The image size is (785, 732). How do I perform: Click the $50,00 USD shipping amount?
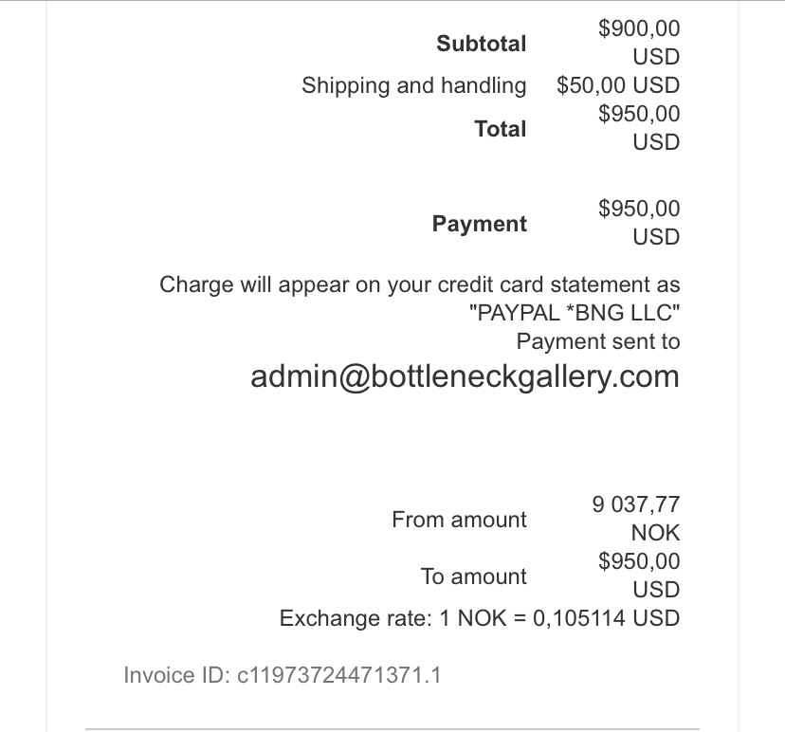pyautogui.click(x=618, y=85)
